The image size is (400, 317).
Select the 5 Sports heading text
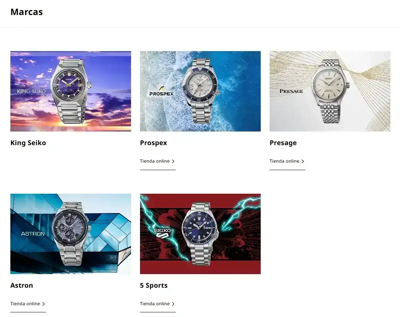pyautogui.click(x=154, y=285)
